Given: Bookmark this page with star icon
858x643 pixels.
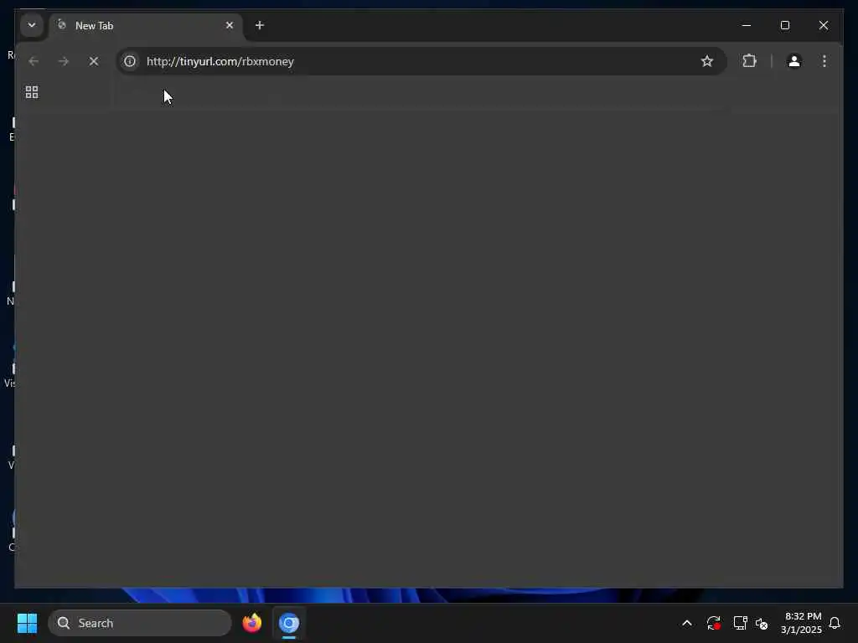Looking at the screenshot, I should point(707,61).
